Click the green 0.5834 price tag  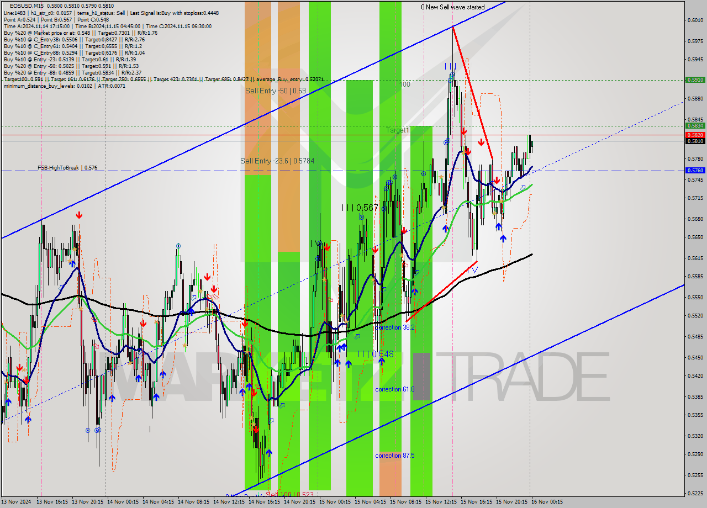coord(695,125)
